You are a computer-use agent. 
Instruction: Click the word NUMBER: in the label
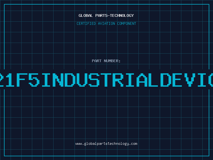112,61
